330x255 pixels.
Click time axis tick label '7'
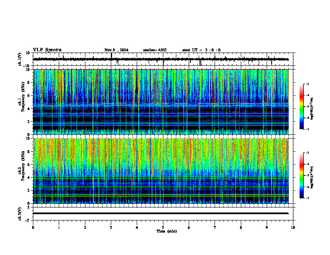pos(215,227)
